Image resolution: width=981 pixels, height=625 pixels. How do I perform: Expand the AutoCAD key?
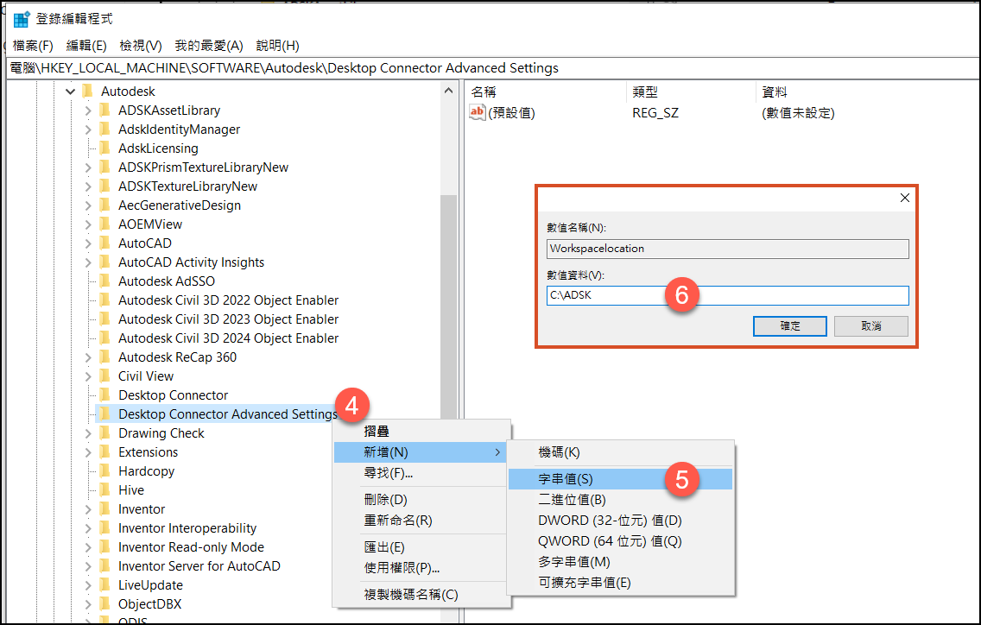pos(88,243)
